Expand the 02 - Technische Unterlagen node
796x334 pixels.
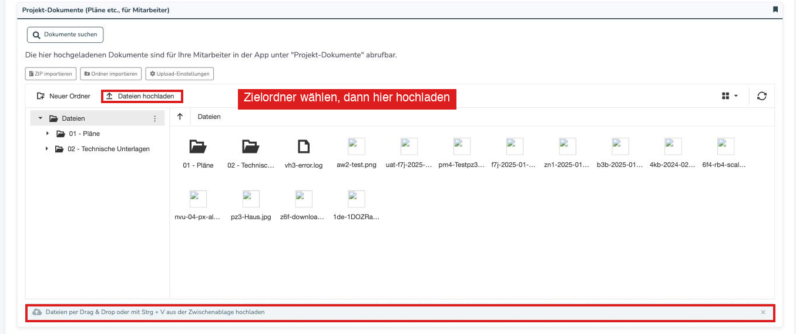pos(46,149)
